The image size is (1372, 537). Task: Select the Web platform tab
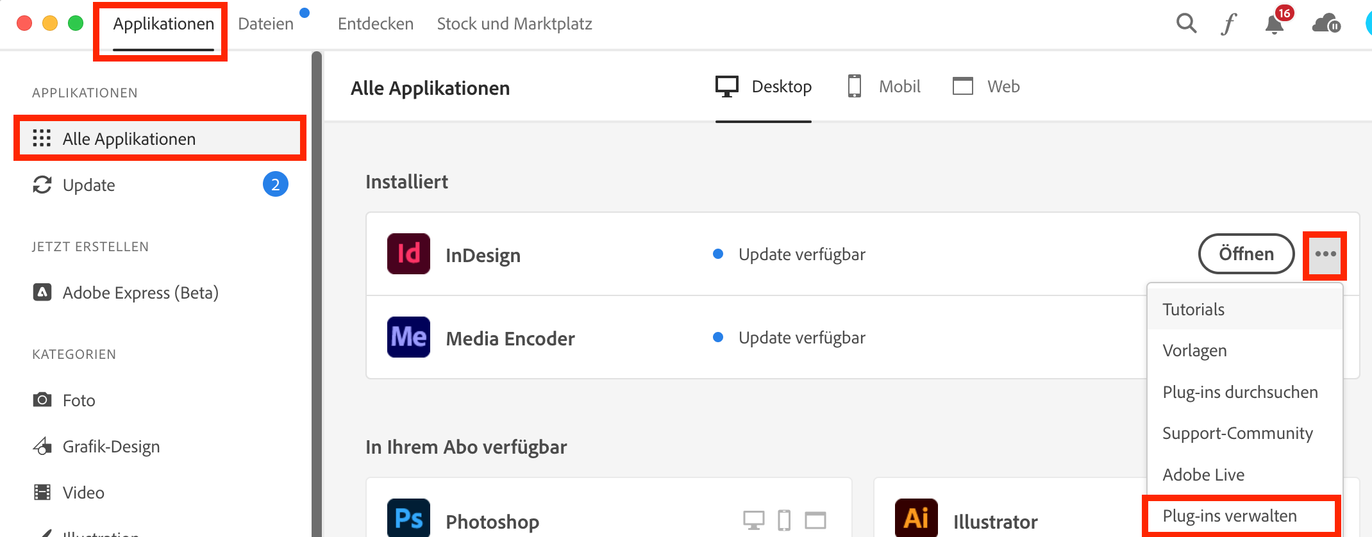coord(987,87)
